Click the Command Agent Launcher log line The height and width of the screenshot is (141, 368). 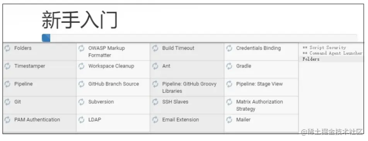[x=332, y=53]
